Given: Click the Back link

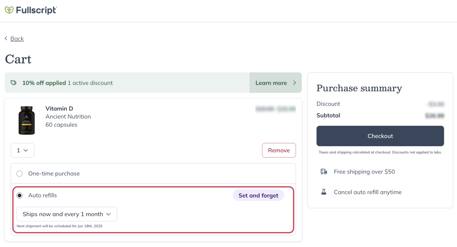Looking at the screenshot, I should click(x=17, y=38).
